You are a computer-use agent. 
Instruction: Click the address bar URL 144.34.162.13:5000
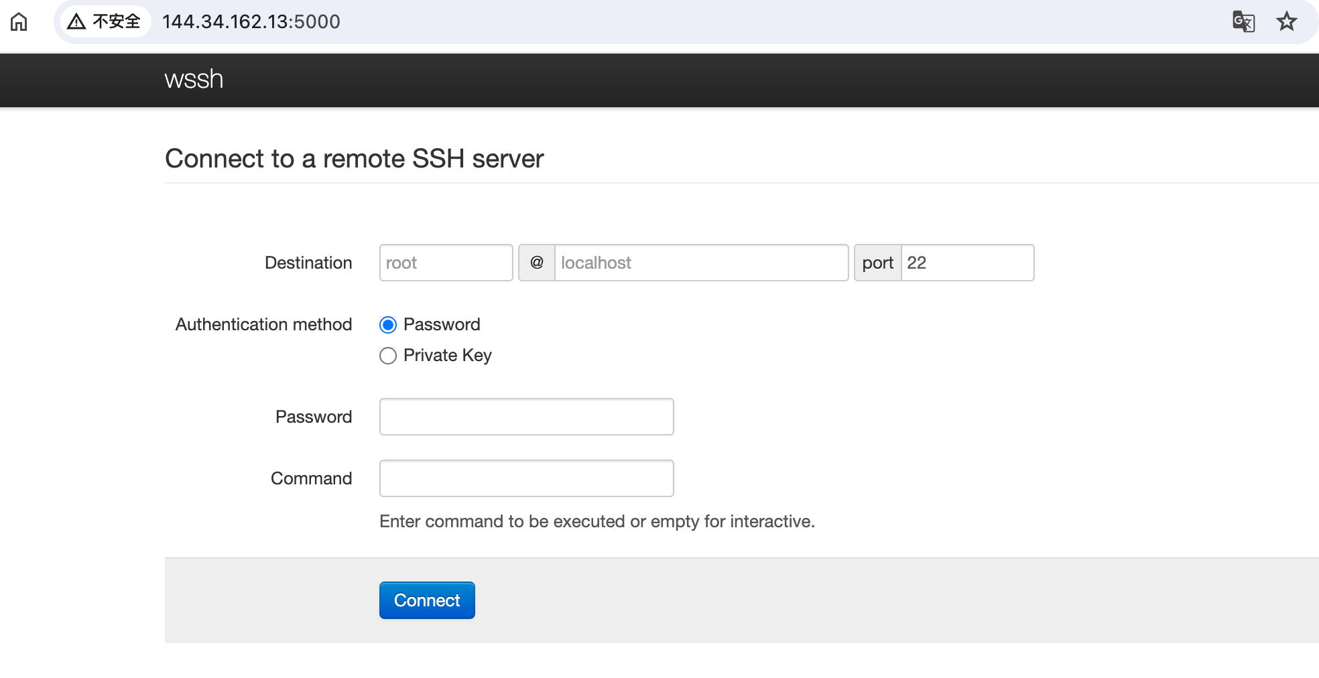point(251,22)
